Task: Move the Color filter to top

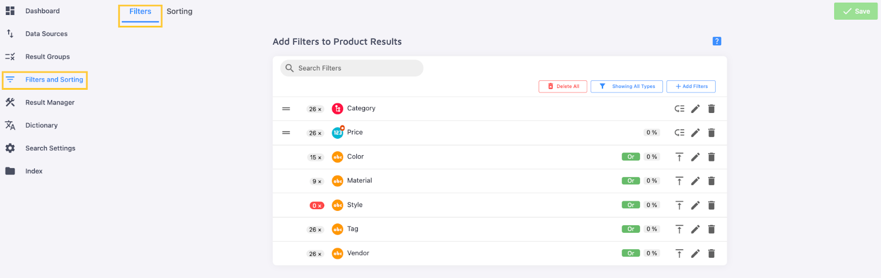Action: pyautogui.click(x=679, y=157)
